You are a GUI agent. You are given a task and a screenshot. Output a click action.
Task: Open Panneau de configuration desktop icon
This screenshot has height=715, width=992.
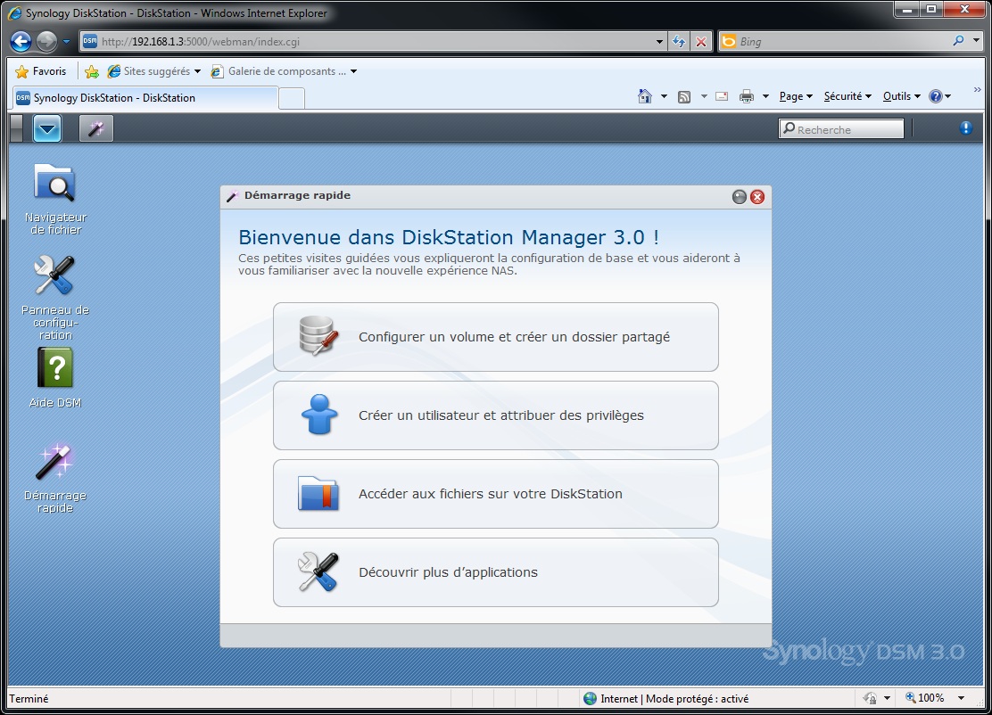click(x=55, y=297)
